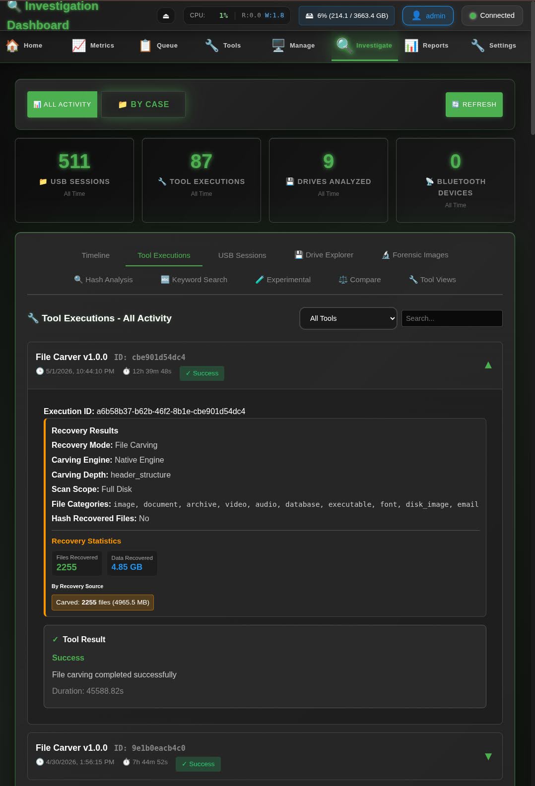
Task: Click the Queue clipboard icon
Action: tap(145, 46)
